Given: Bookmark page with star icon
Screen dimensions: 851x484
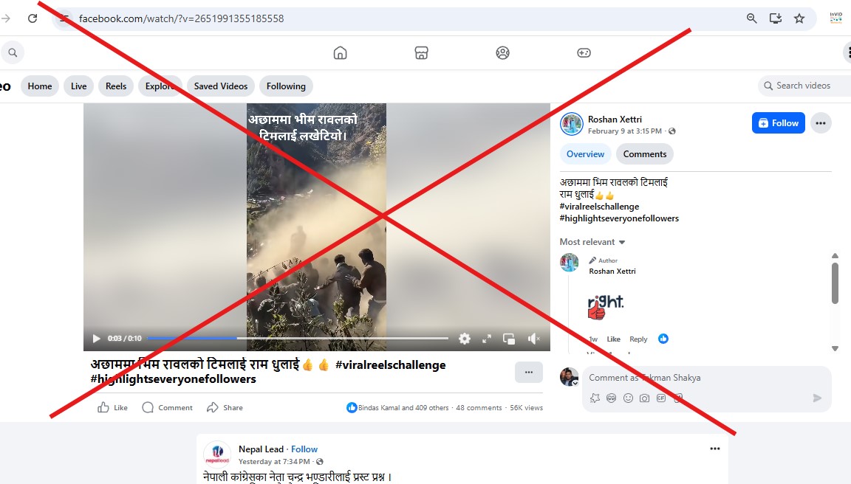Looking at the screenshot, I should [799, 18].
